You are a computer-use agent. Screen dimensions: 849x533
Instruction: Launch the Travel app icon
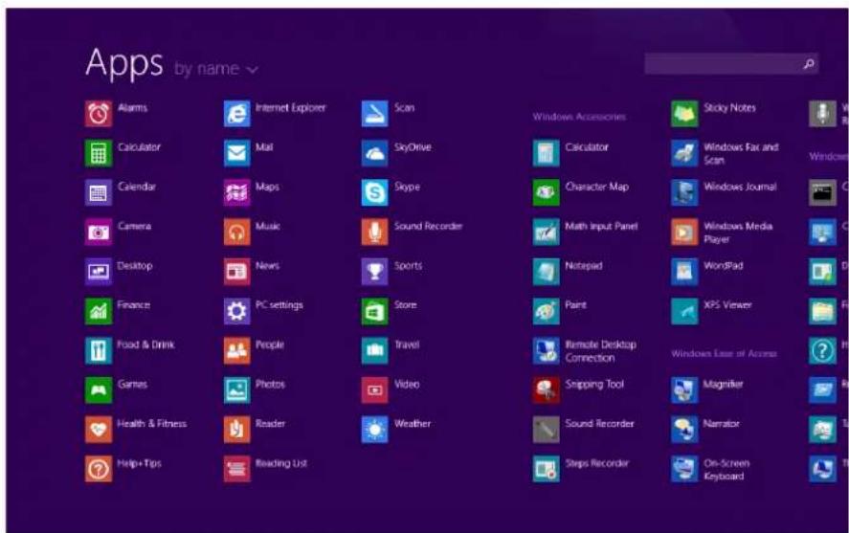coord(374,350)
